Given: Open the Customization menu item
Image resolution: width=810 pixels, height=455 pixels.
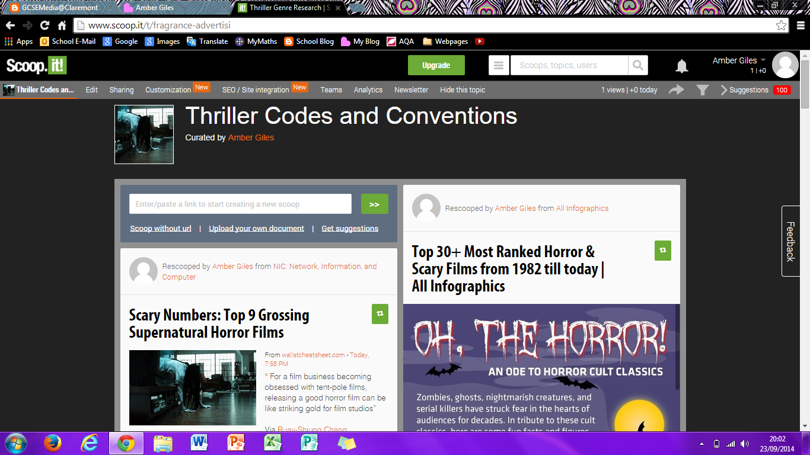Looking at the screenshot, I should [x=168, y=90].
